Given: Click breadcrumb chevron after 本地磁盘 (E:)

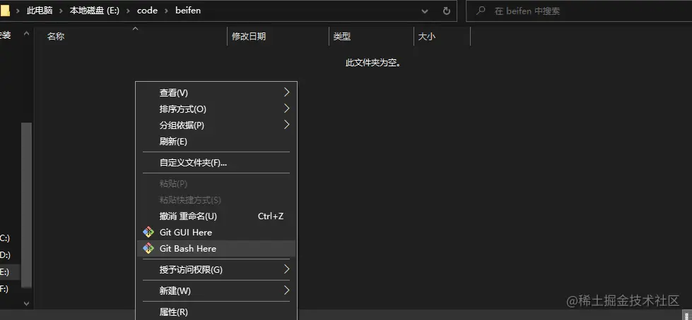Looking at the screenshot, I should point(128,11).
